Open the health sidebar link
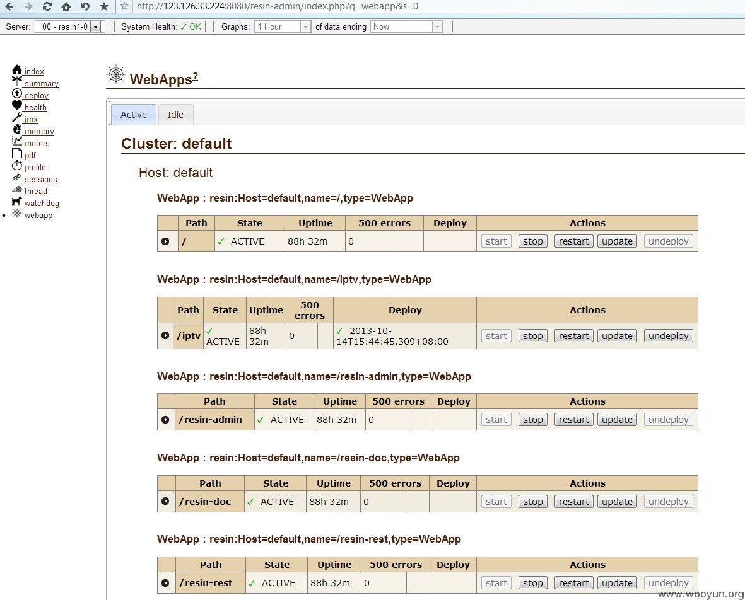The width and height of the screenshot is (745, 600). pos(35,107)
